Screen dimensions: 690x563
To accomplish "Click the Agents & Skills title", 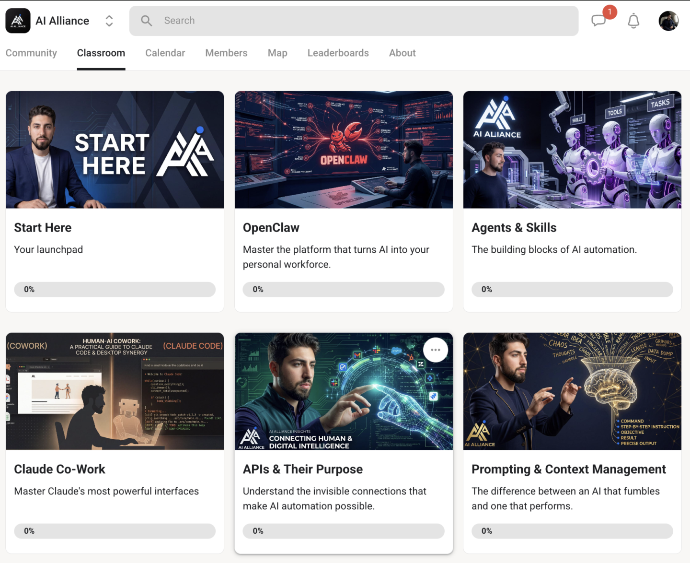I will (x=514, y=228).
